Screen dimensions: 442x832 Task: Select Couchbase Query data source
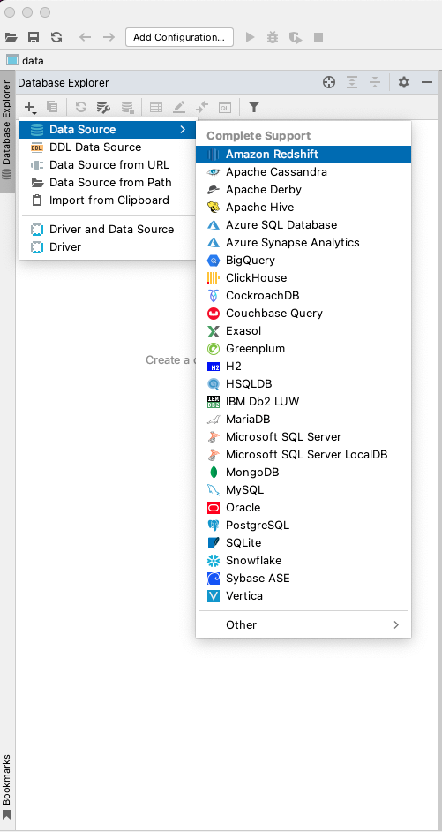click(303, 313)
